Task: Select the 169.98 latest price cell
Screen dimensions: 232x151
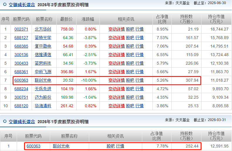Action: point(67,97)
